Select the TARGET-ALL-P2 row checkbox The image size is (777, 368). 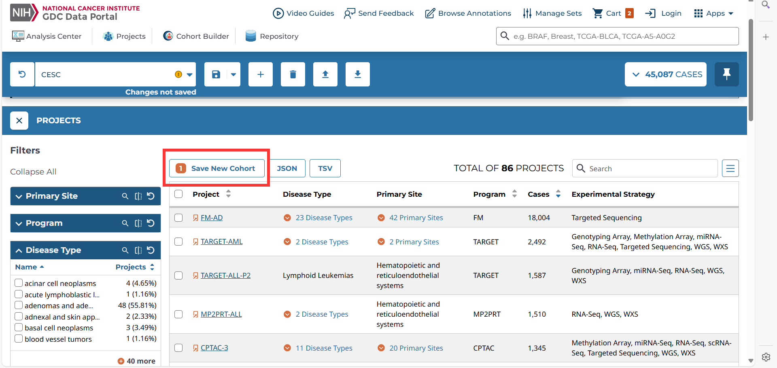click(178, 275)
